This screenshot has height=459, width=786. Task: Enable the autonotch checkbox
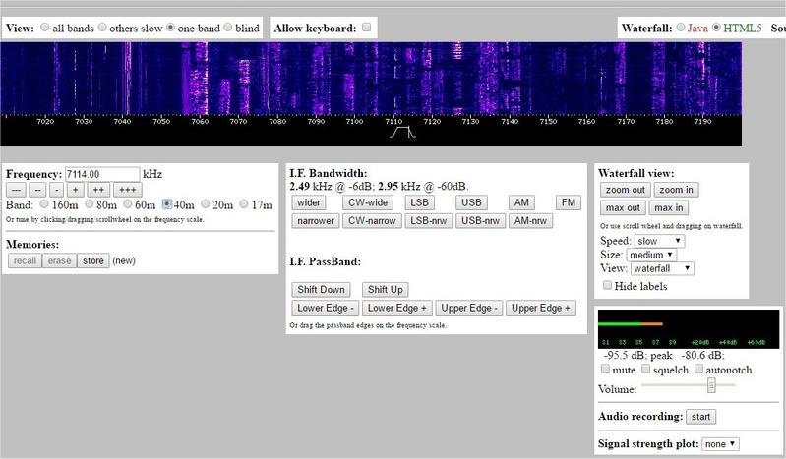click(x=698, y=369)
